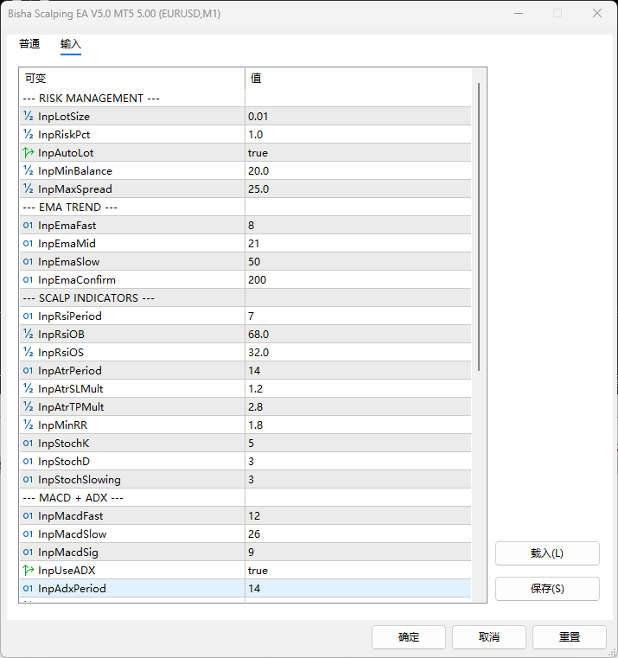618x658 pixels.
Task: Switch to the 普通 tab
Action: point(29,44)
